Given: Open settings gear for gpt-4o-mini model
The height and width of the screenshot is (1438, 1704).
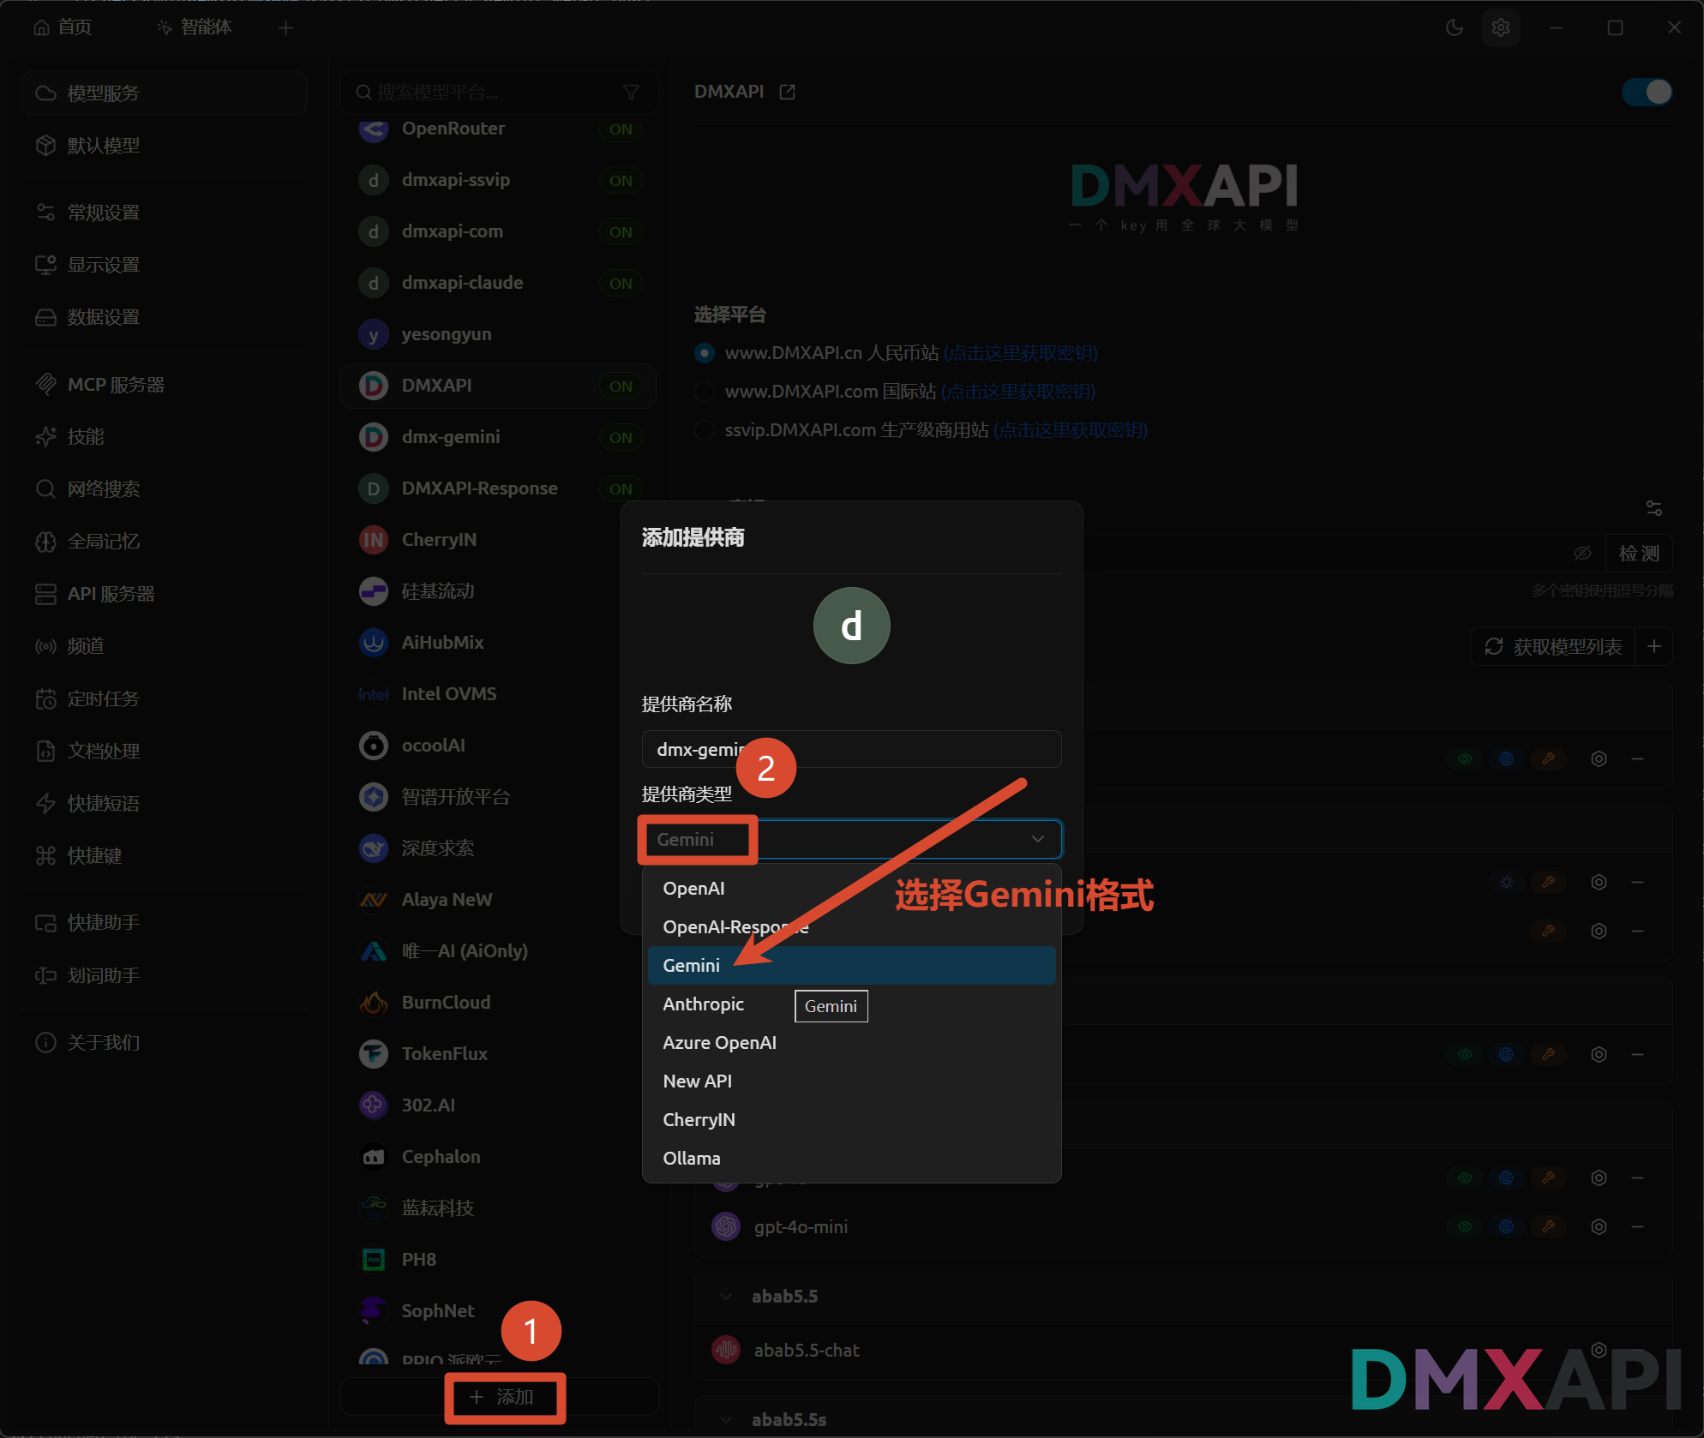Looking at the screenshot, I should 1598,1226.
